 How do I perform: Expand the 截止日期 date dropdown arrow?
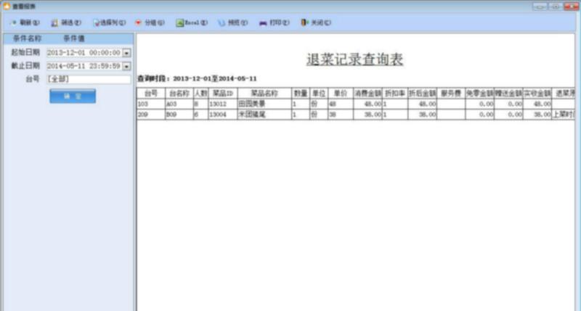[x=126, y=66]
